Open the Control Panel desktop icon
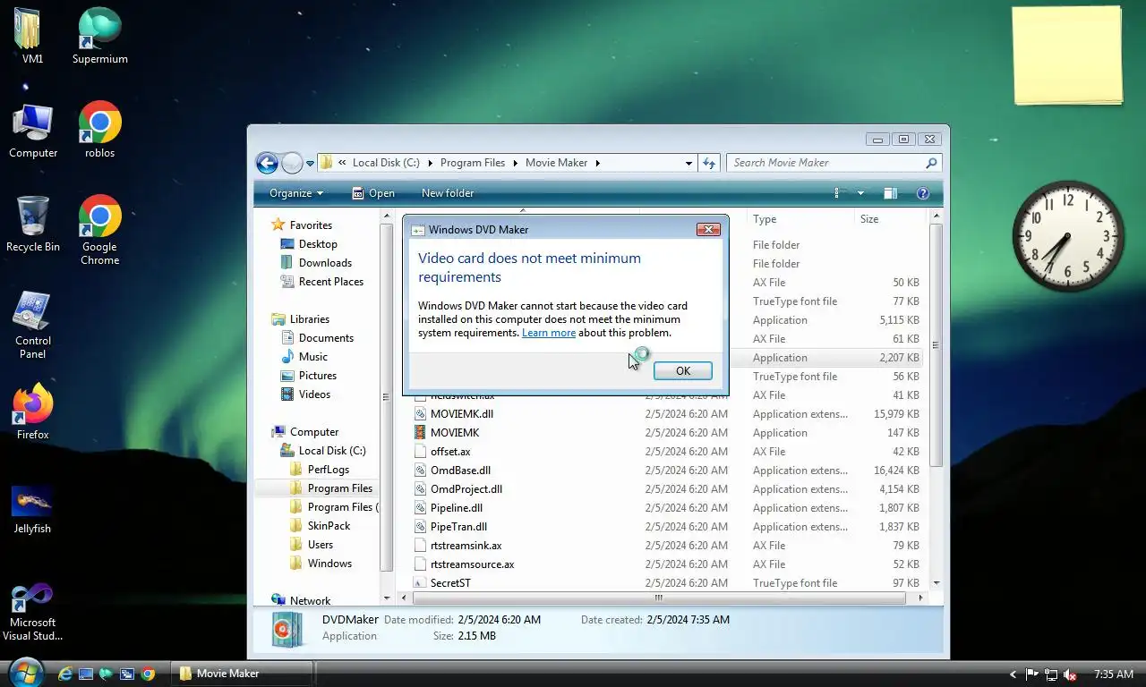This screenshot has height=687, width=1146. click(x=33, y=325)
